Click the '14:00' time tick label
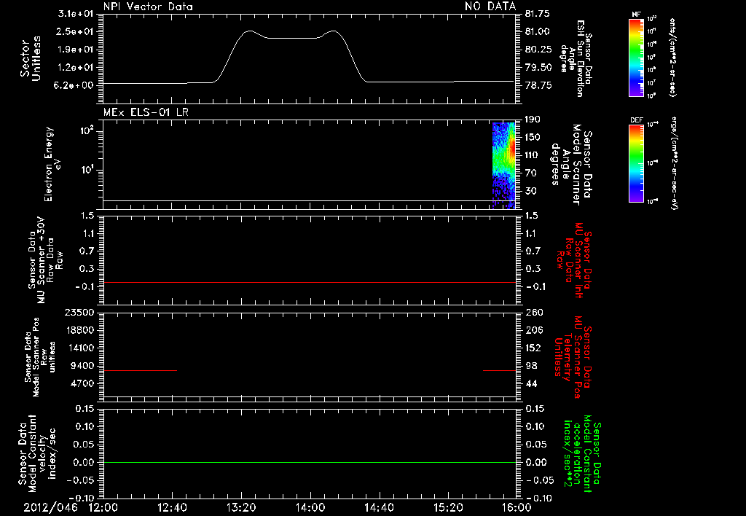This screenshot has height=516, width=746. pyautogui.click(x=310, y=507)
